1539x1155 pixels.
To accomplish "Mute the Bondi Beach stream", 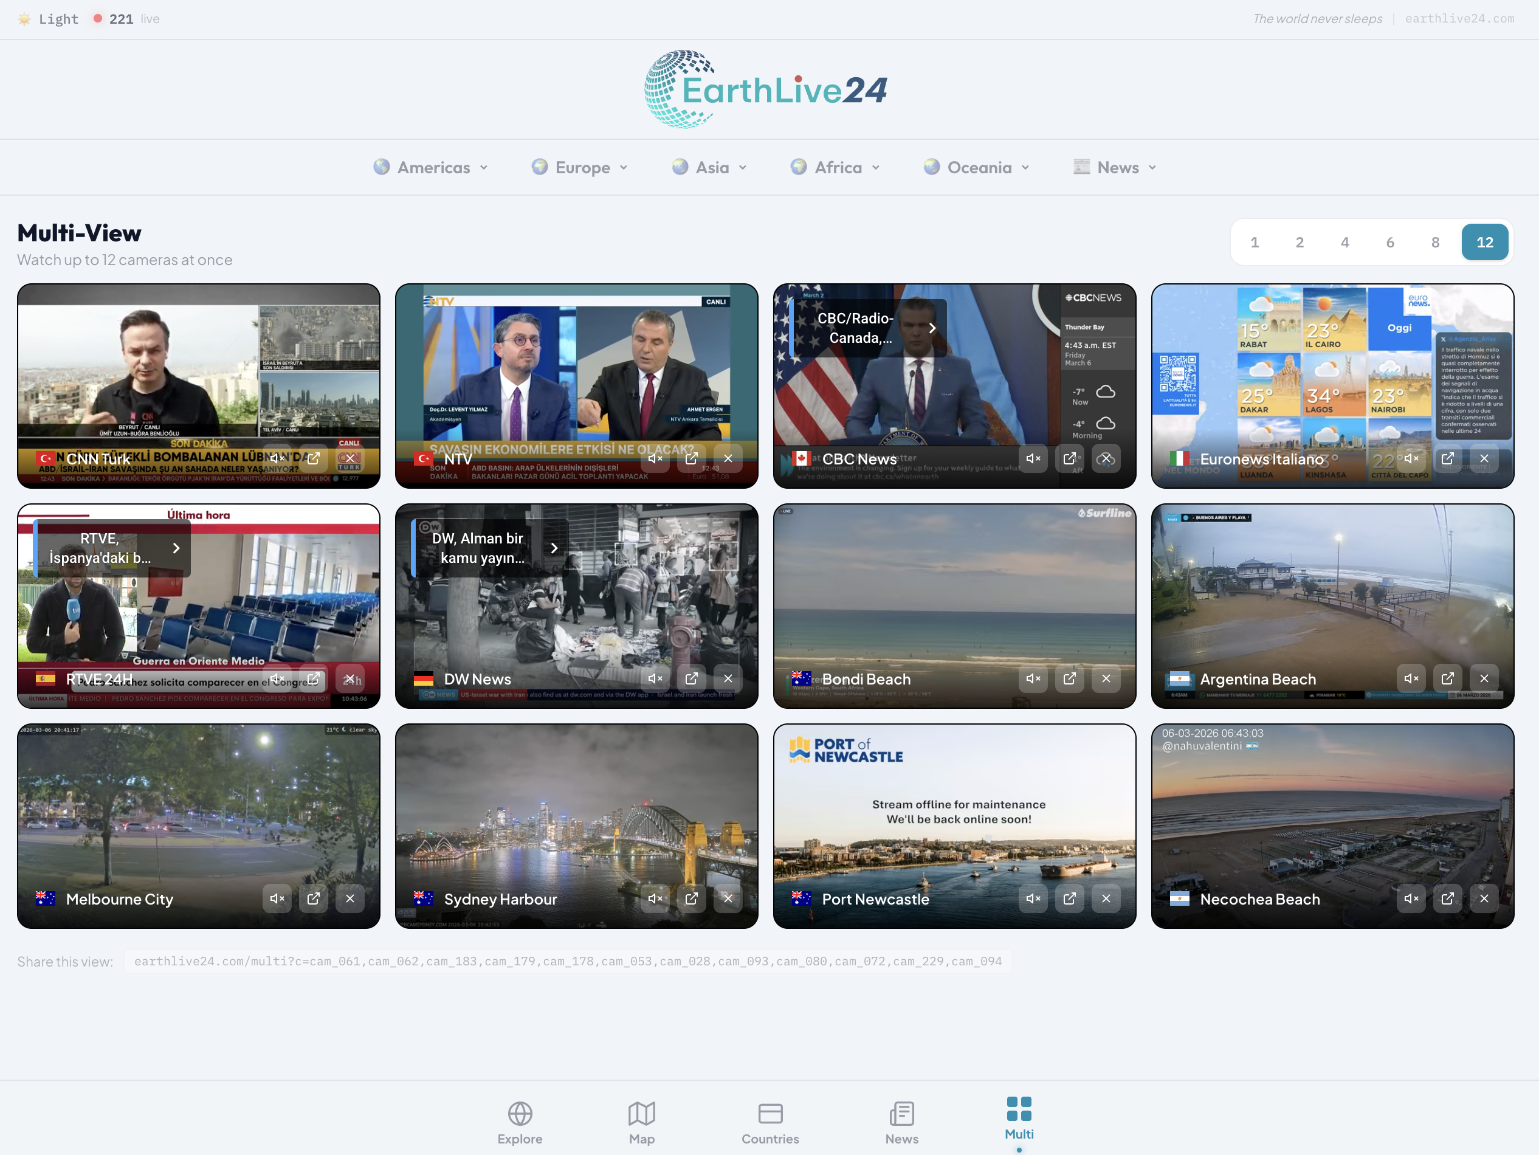I will click(x=1033, y=678).
